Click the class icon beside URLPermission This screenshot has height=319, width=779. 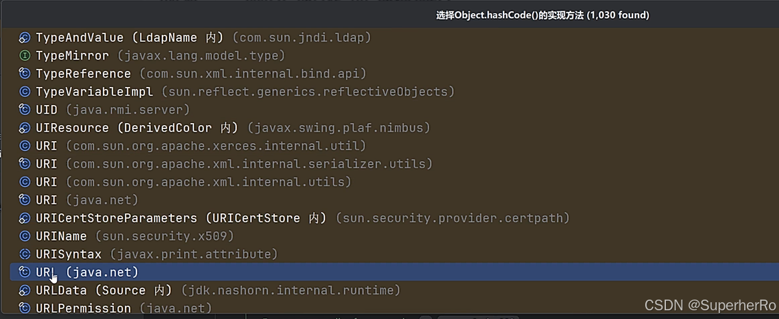coord(24,308)
